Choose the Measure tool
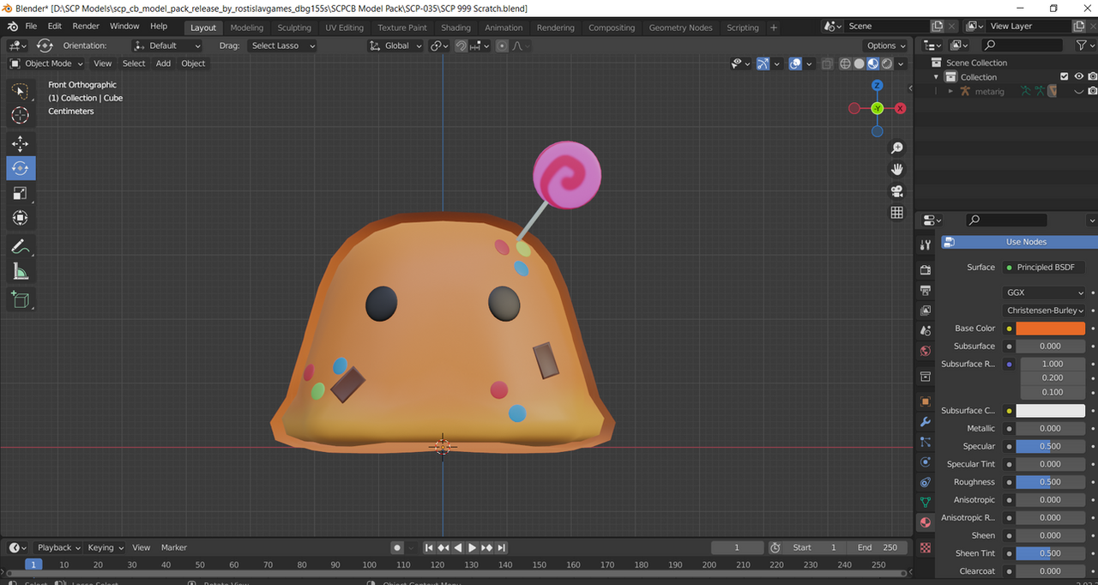 click(x=21, y=272)
